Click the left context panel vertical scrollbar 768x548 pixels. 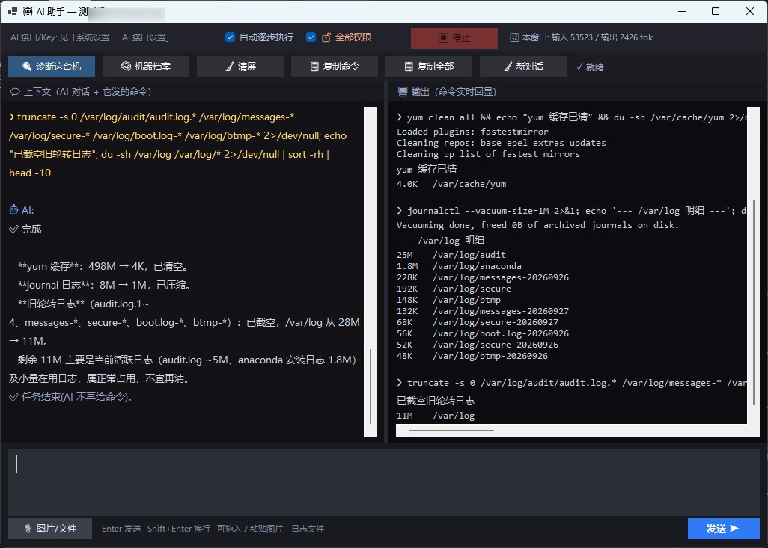[371, 271]
